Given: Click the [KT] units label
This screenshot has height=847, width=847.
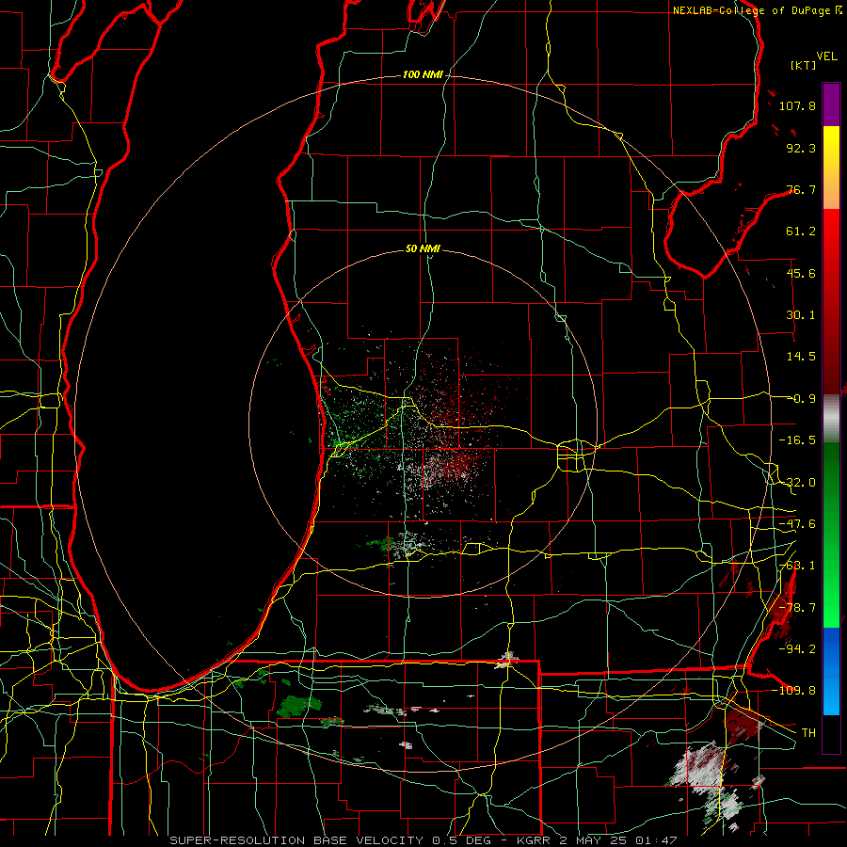Looking at the screenshot, I should [803, 65].
